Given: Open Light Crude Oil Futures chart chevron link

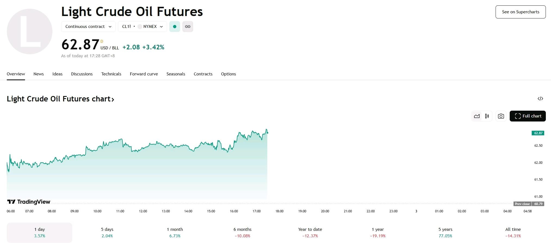Looking at the screenshot, I should coord(60,99).
